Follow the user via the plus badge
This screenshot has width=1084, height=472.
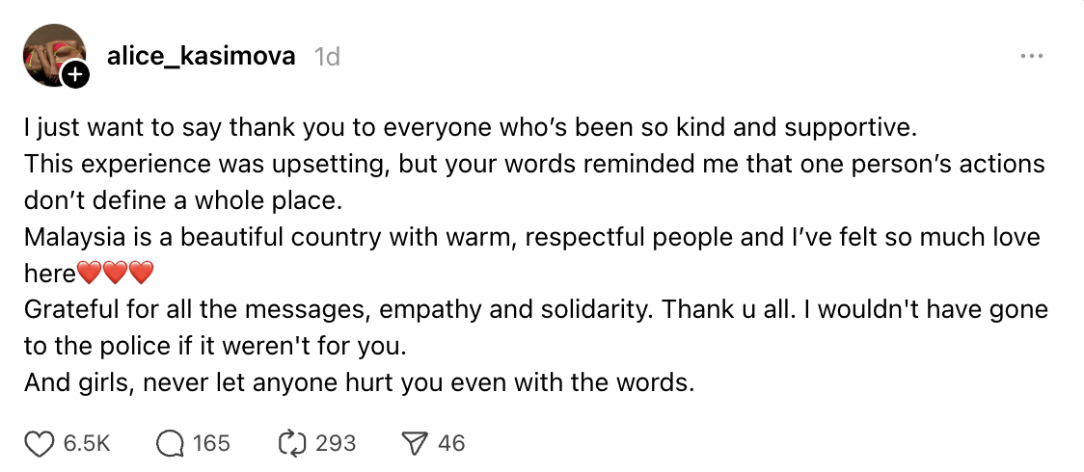pos(75,75)
